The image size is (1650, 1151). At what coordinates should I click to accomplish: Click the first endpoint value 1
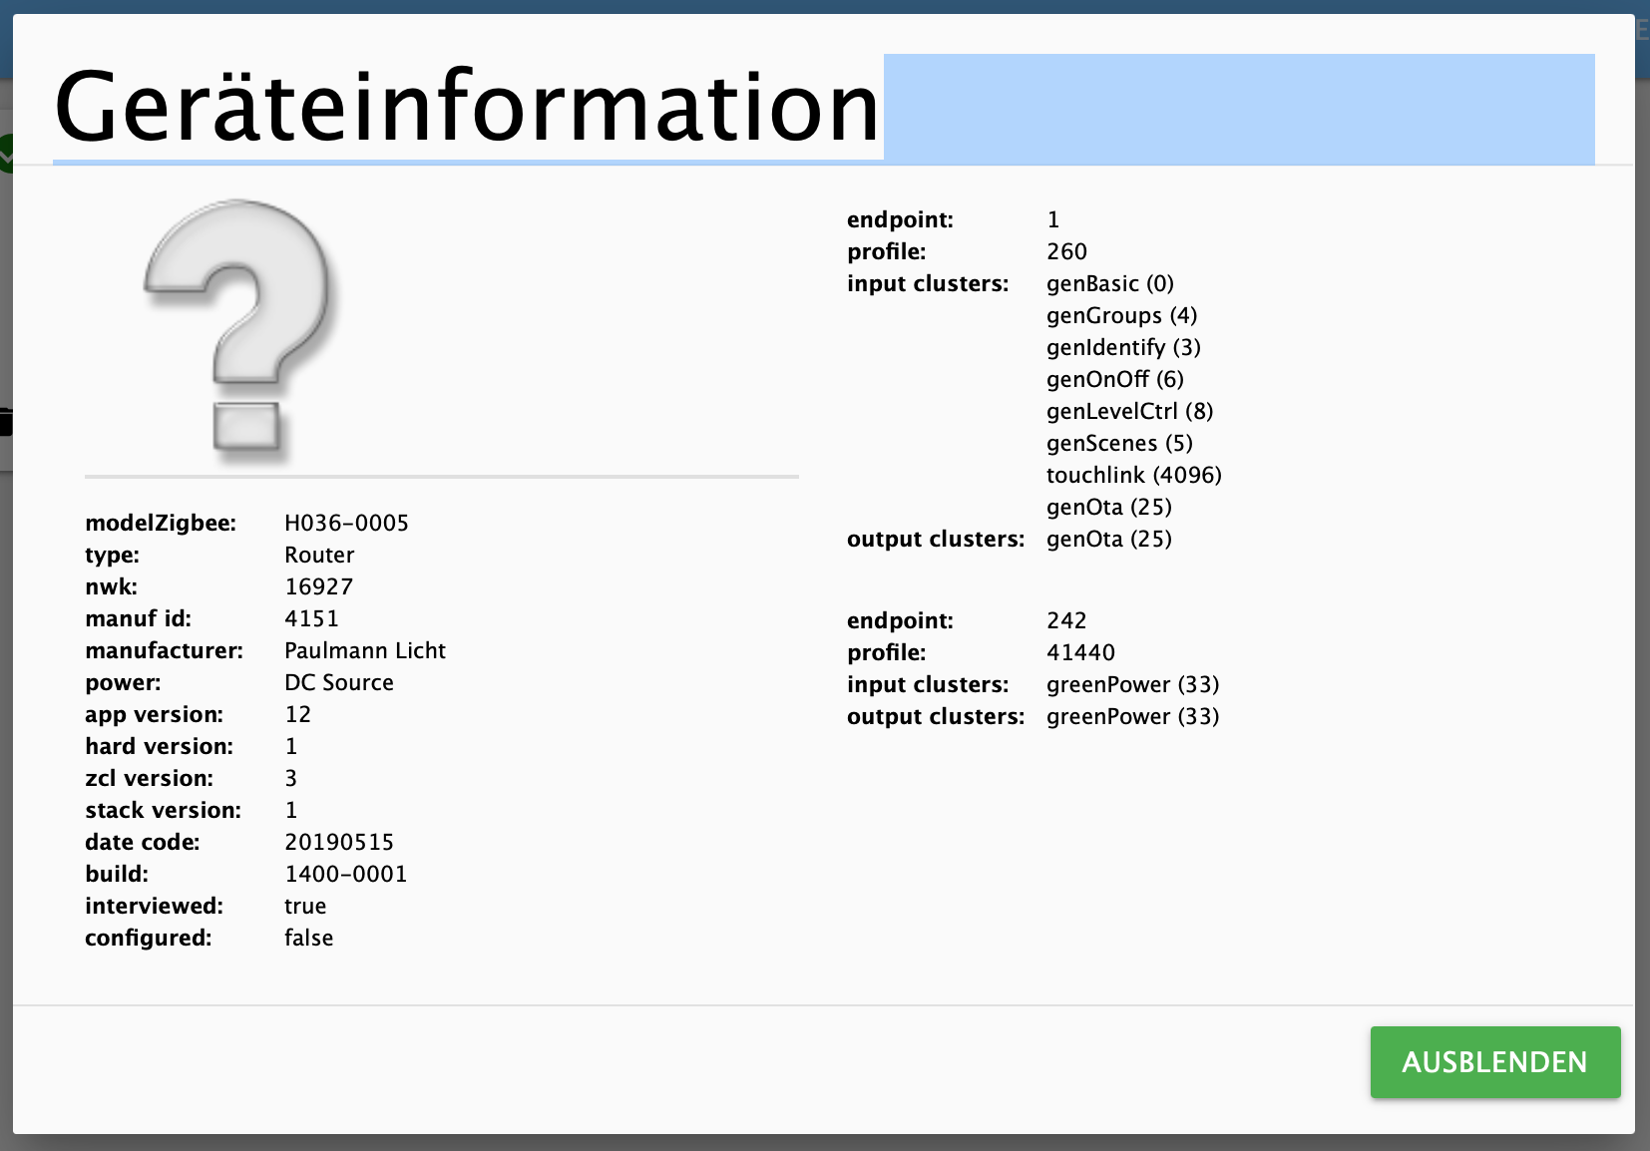tap(1053, 219)
